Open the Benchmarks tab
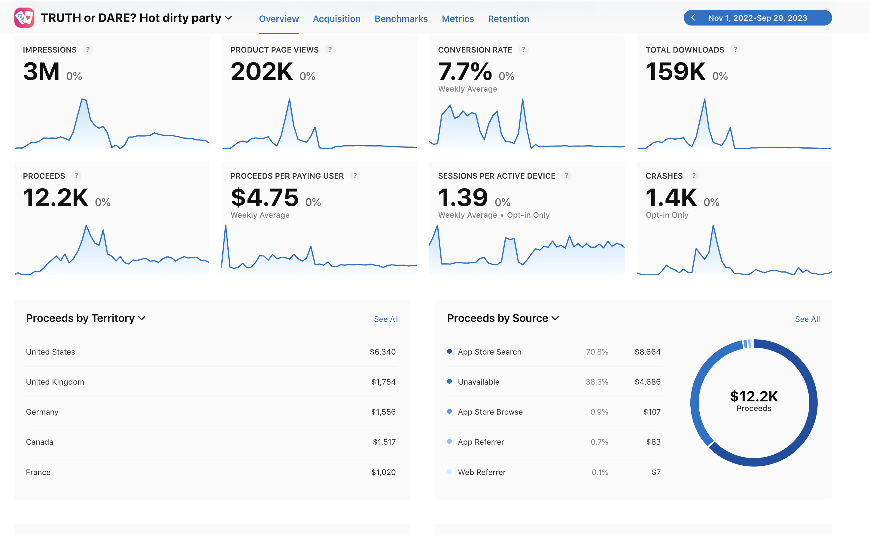The height and width of the screenshot is (535, 870). pyautogui.click(x=401, y=19)
